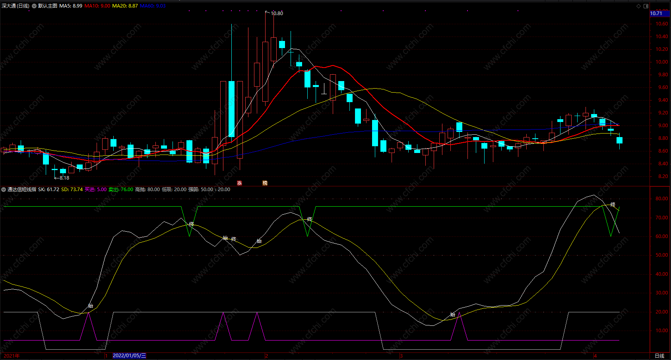The height and width of the screenshot is (360, 671).
Task: Click the diamond icon at chart top-right
Action: point(639,6)
